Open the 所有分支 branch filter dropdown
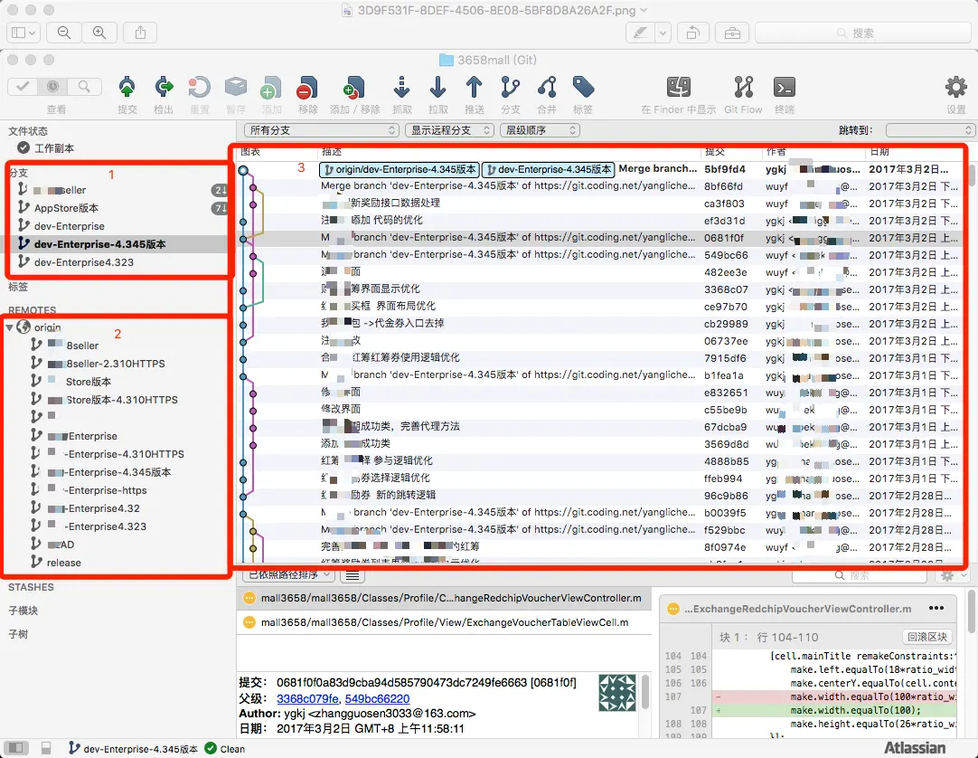 pyautogui.click(x=321, y=130)
